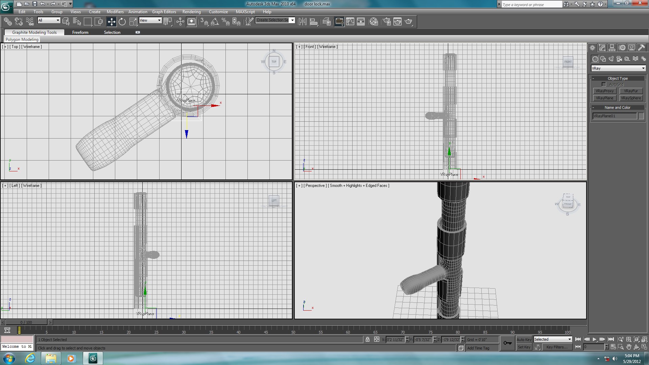Click the Select by Name icon
Image resolution: width=649 pixels, height=365 pixels.
click(77, 22)
